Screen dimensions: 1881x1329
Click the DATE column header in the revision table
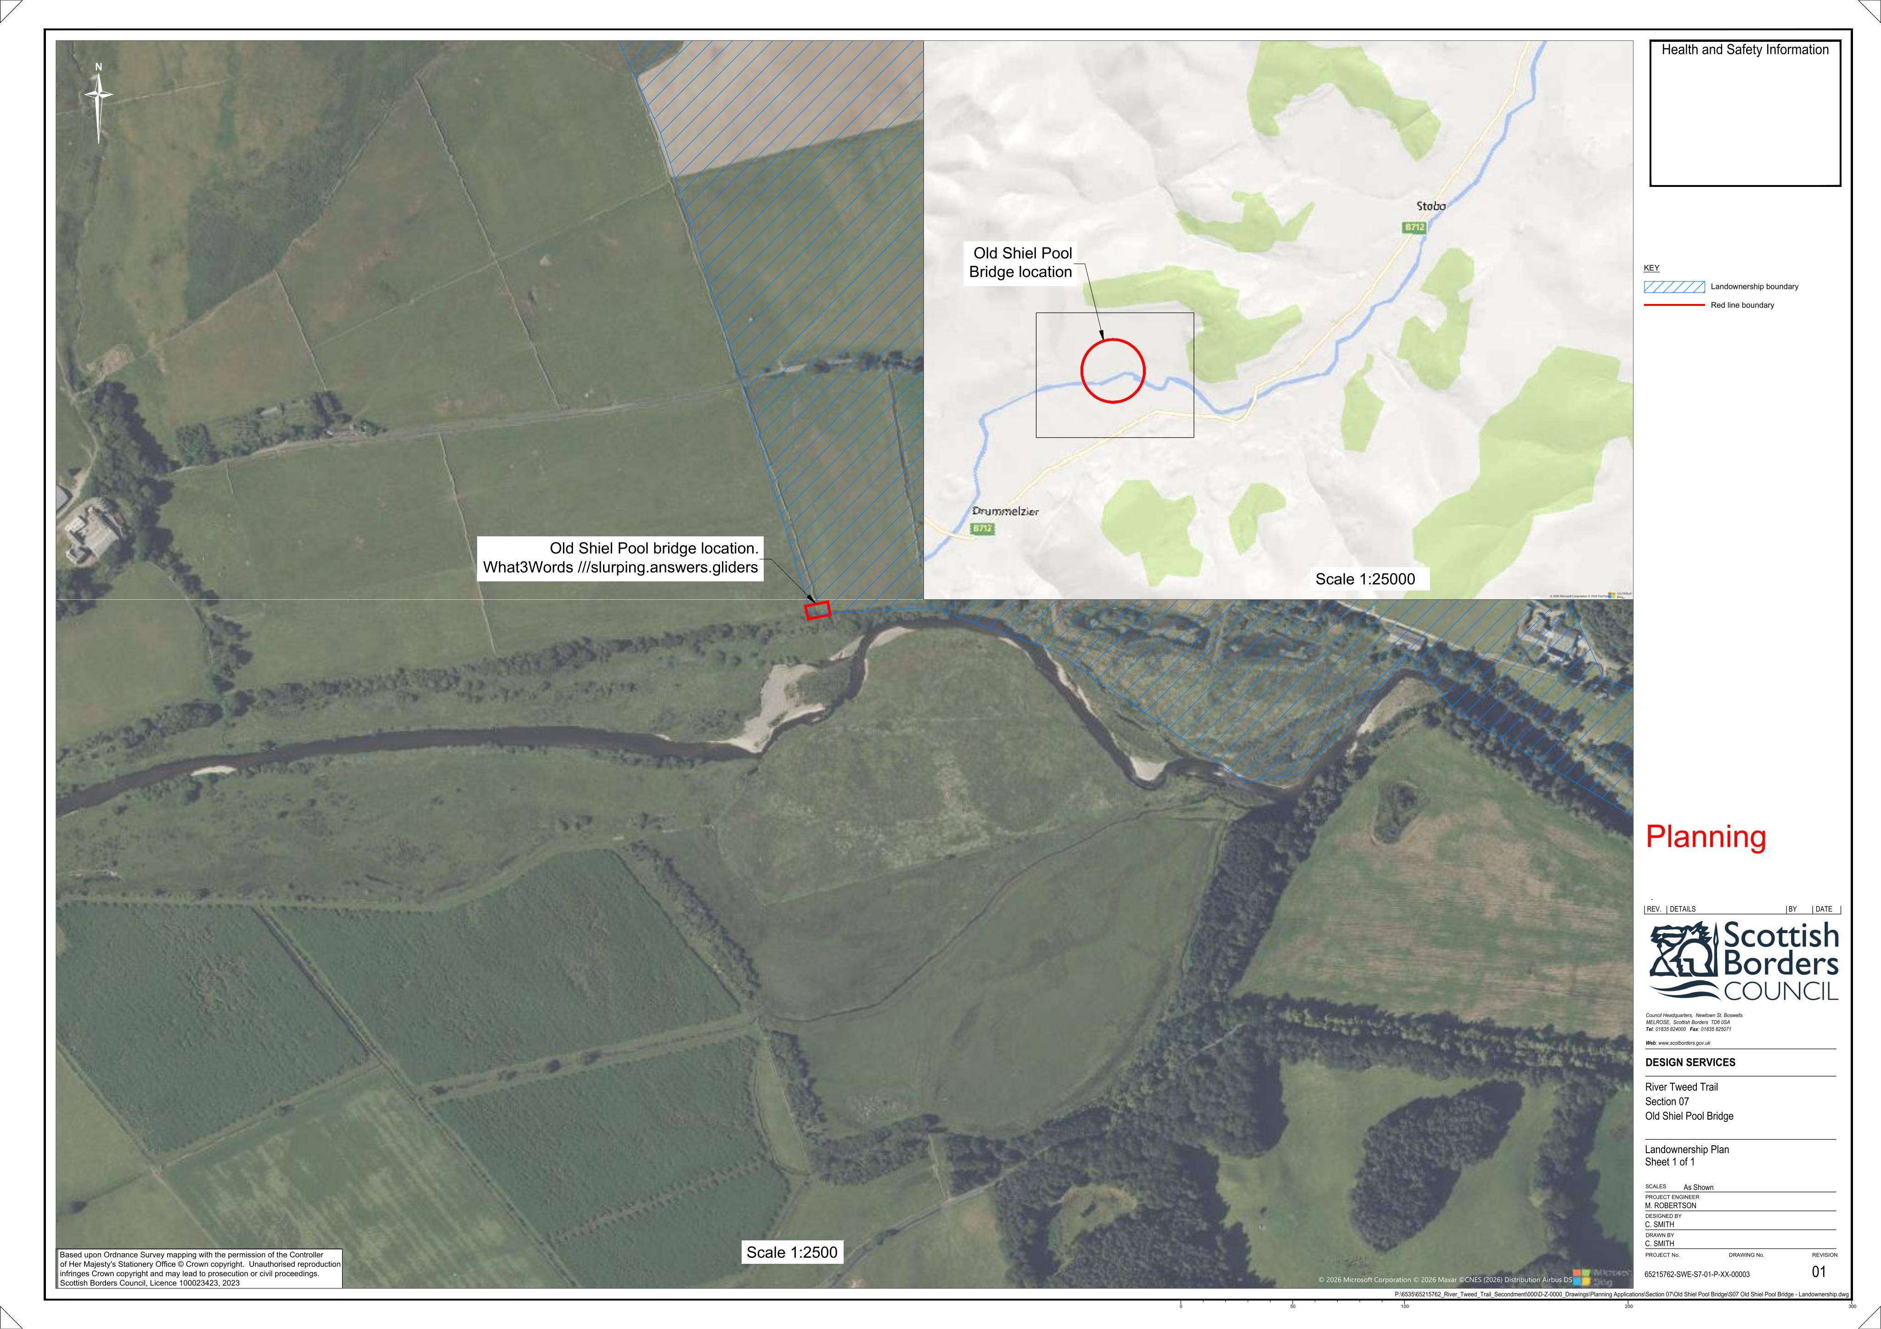(1824, 909)
